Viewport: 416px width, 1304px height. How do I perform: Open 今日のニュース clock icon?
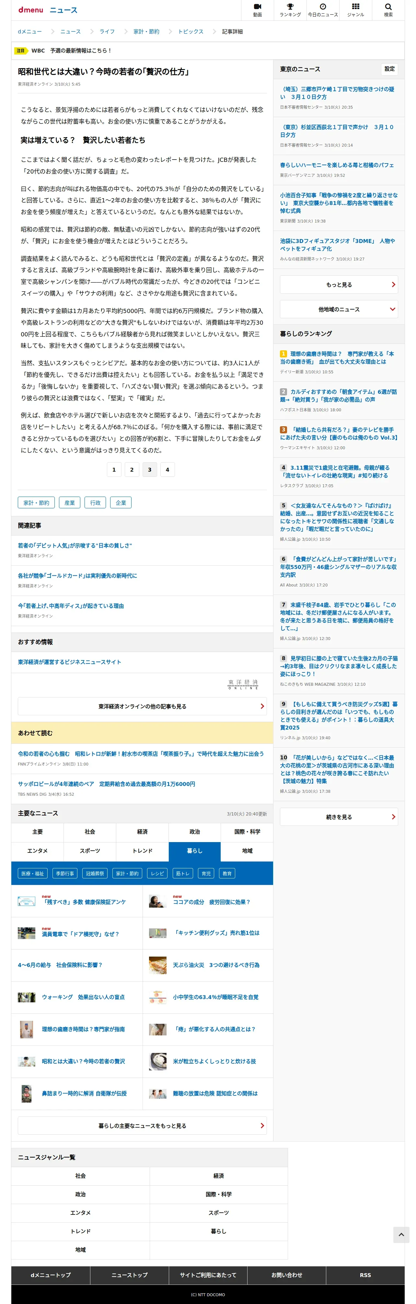click(x=323, y=10)
